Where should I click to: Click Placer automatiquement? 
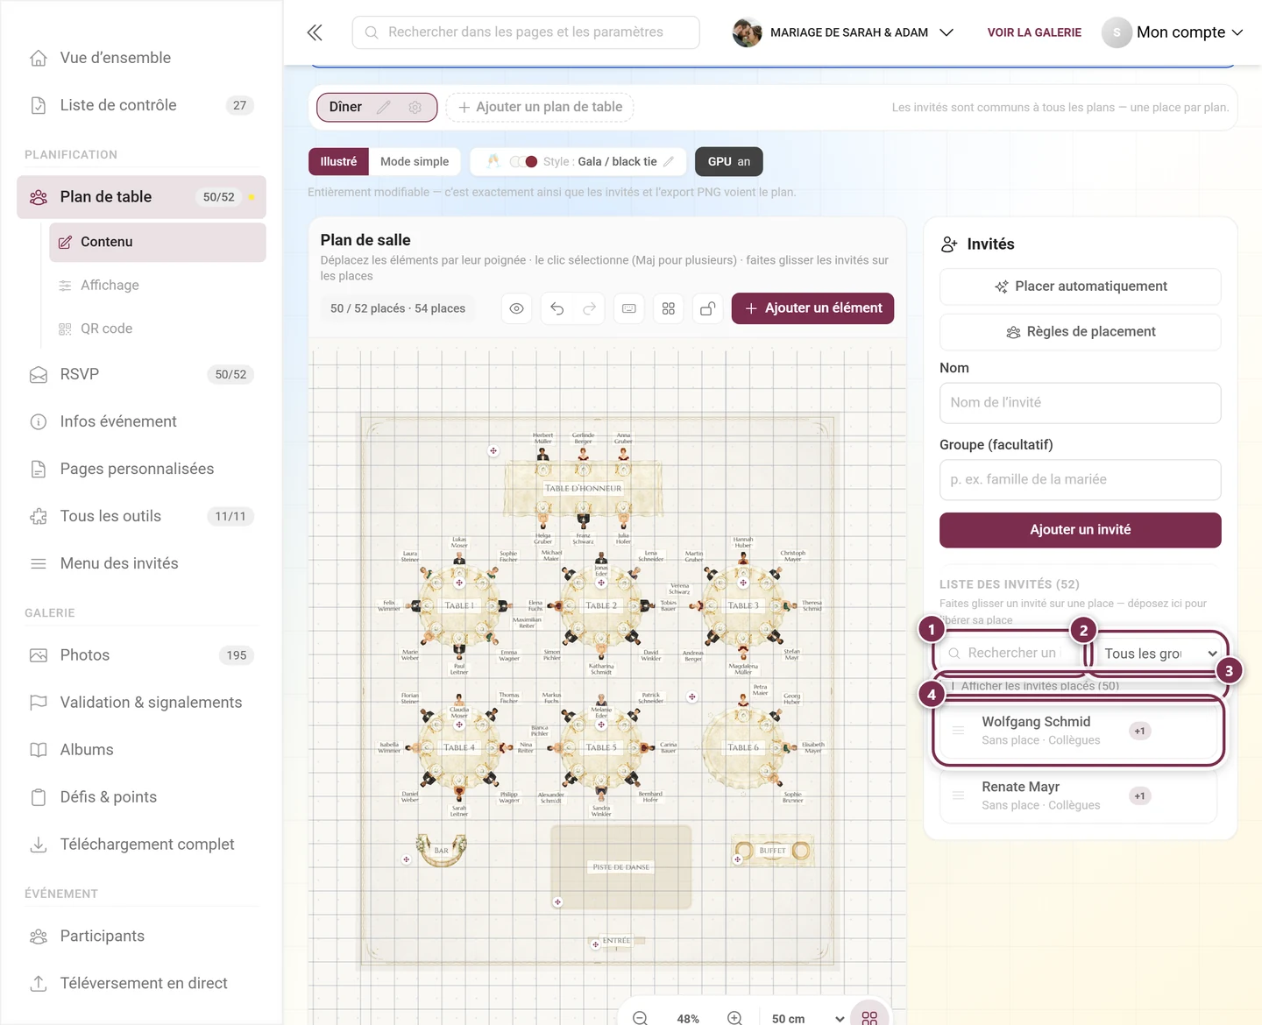click(1081, 286)
